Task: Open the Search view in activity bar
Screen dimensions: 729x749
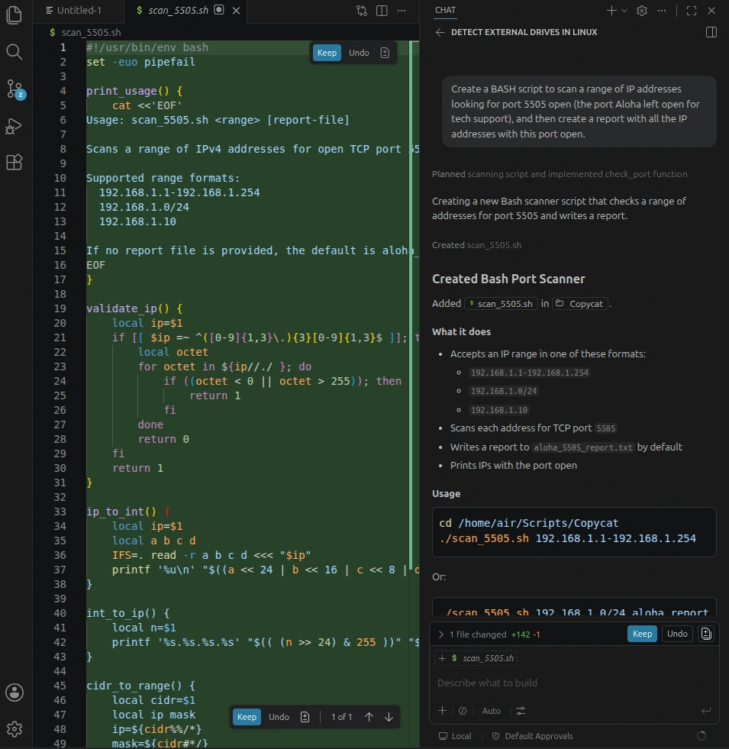Action: [15, 52]
